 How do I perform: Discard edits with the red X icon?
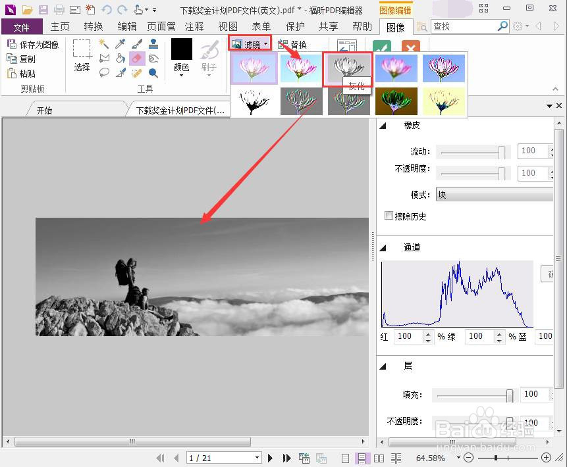click(410, 47)
